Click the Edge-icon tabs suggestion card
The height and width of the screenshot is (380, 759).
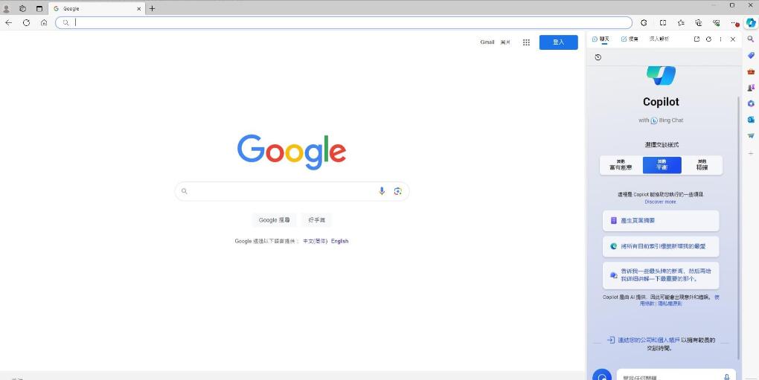(x=661, y=246)
